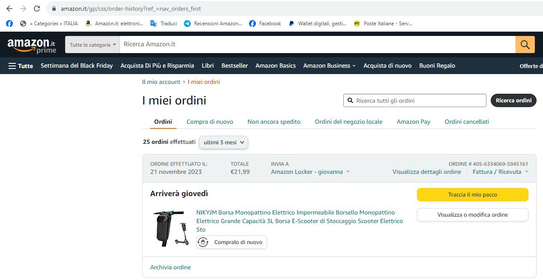Open Poste Italiane bookmark
Viewport: 543px width, 280px height.
(383, 24)
